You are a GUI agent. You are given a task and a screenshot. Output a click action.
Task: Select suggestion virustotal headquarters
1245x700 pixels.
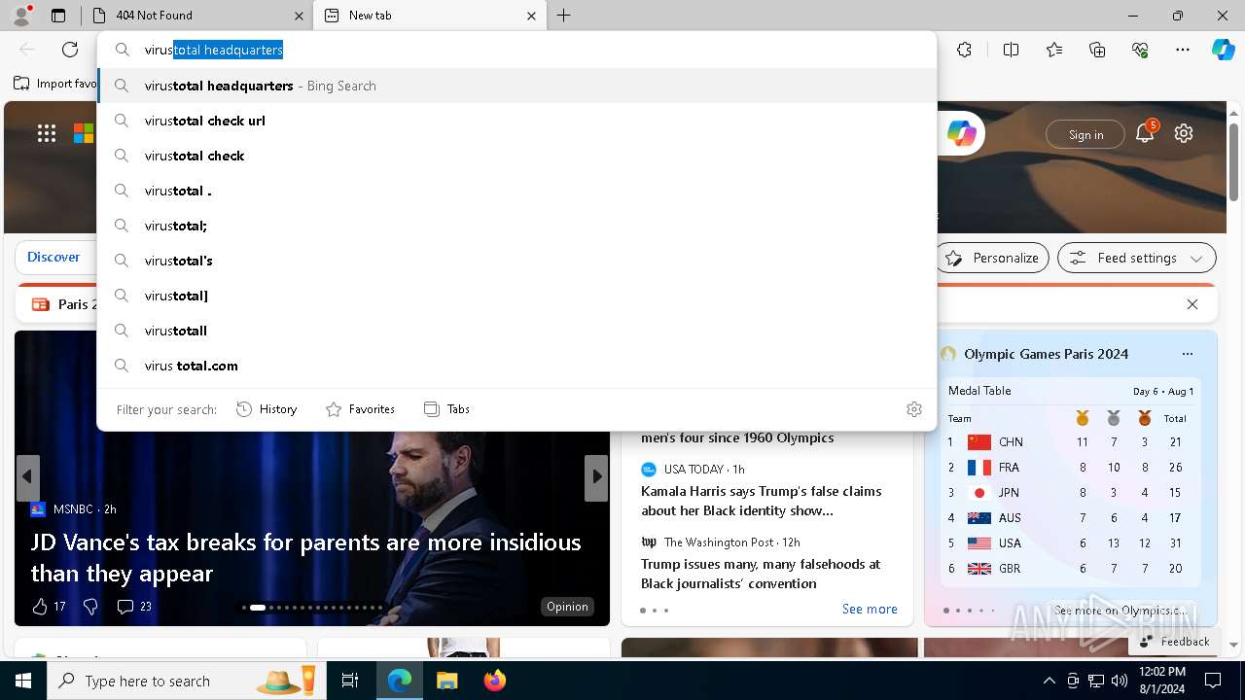516,86
